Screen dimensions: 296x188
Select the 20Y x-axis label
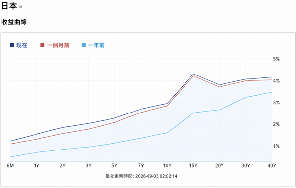coord(220,166)
